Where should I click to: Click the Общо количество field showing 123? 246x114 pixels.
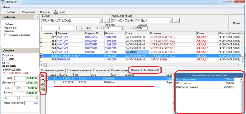[x=31, y=103]
